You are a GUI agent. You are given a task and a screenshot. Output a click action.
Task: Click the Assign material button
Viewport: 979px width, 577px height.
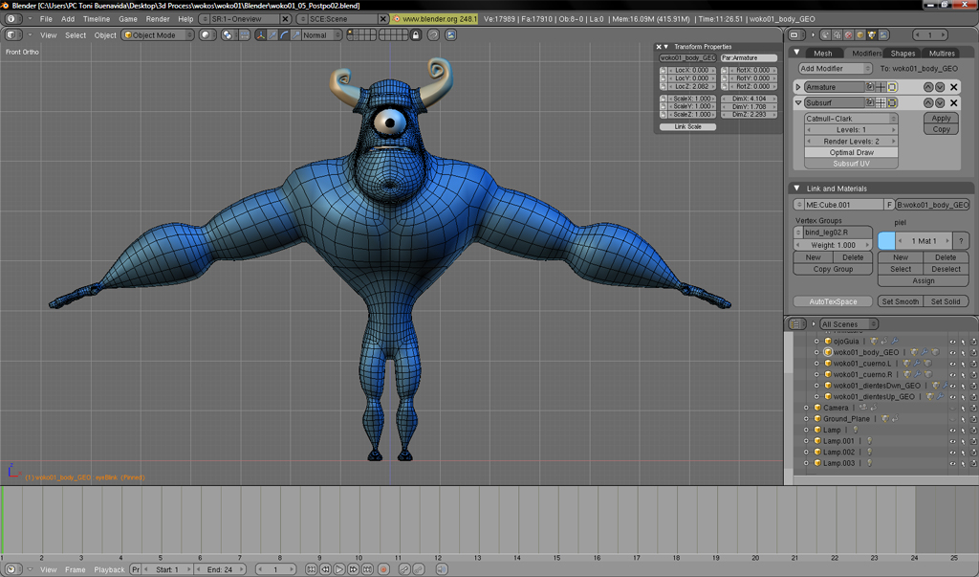[x=924, y=280]
